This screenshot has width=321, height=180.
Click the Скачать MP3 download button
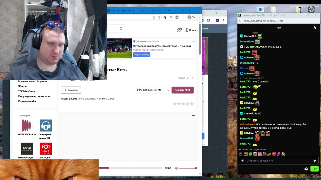pos(183,90)
